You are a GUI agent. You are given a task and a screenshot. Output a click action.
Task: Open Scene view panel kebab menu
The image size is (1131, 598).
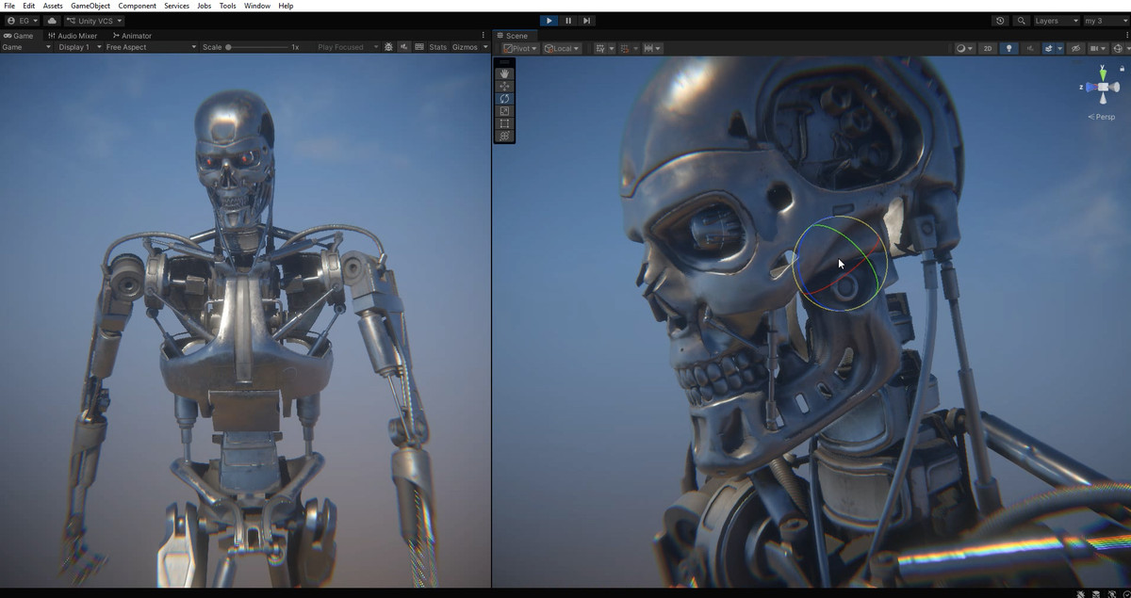pyautogui.click(x=1125, y=36)
